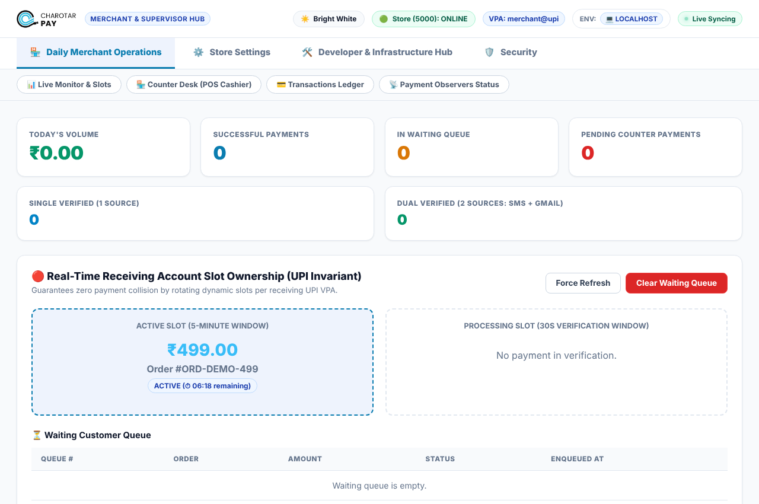The width and height of the screenshot is (759, 504).
Task: Click Force Refresh button
Action: tap(583, 283)
